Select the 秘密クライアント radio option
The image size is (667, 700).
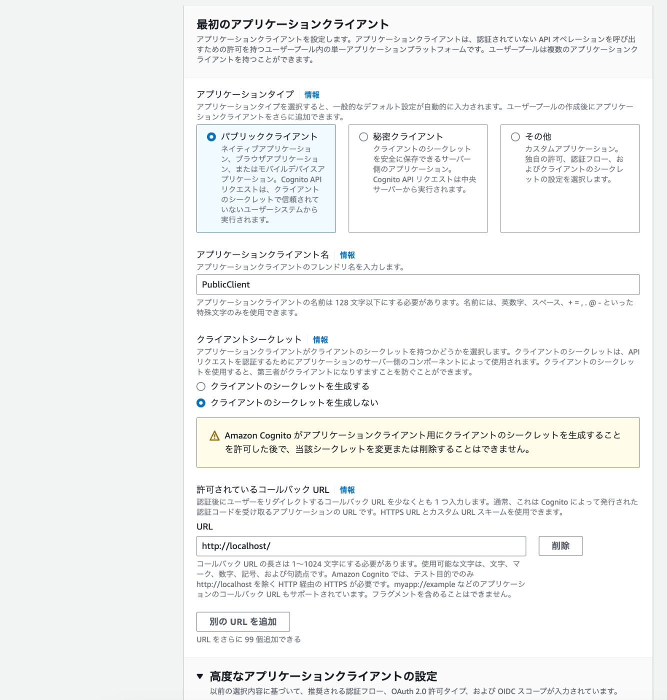coord(363,136)
